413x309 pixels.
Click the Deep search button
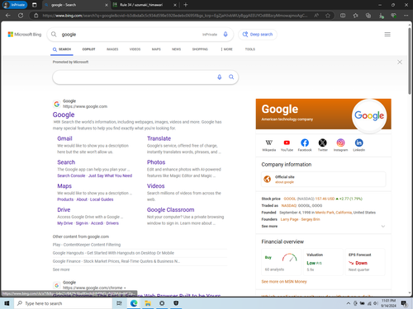point(258,35)
